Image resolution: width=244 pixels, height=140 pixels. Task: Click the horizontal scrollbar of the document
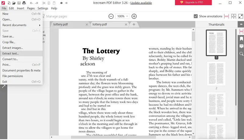[113, 137]
